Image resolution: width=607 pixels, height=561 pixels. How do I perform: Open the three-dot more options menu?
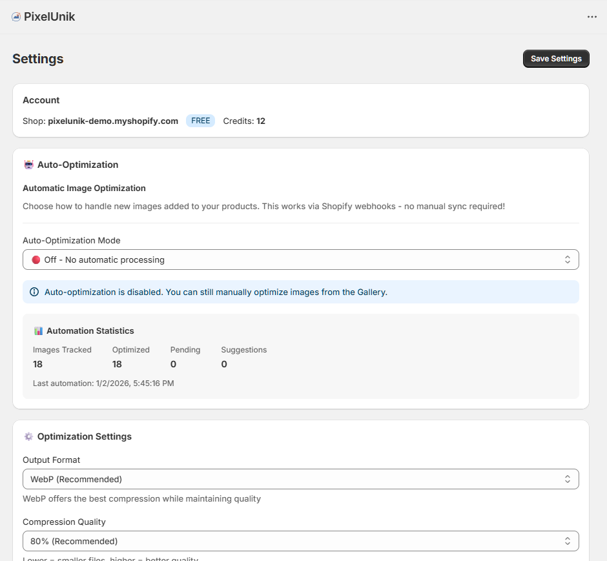coord(592,17)
